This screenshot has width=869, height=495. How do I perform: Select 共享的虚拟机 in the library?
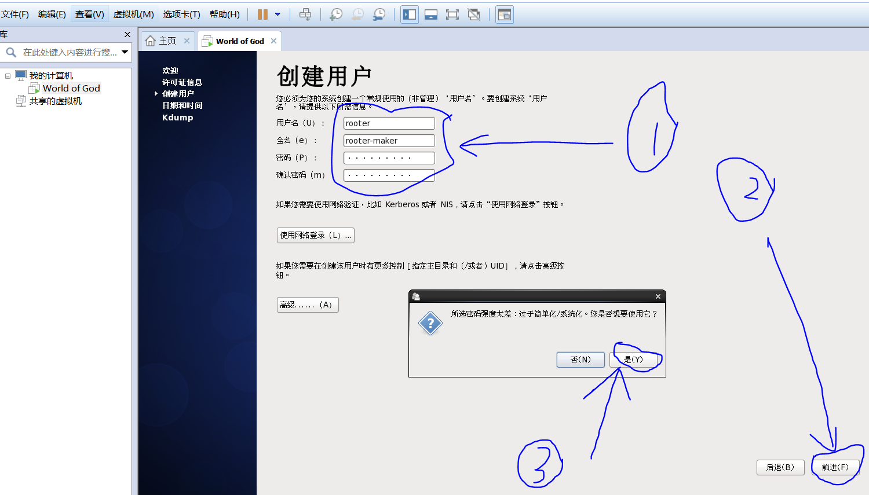pyautogui.click(x=56, y=101)
